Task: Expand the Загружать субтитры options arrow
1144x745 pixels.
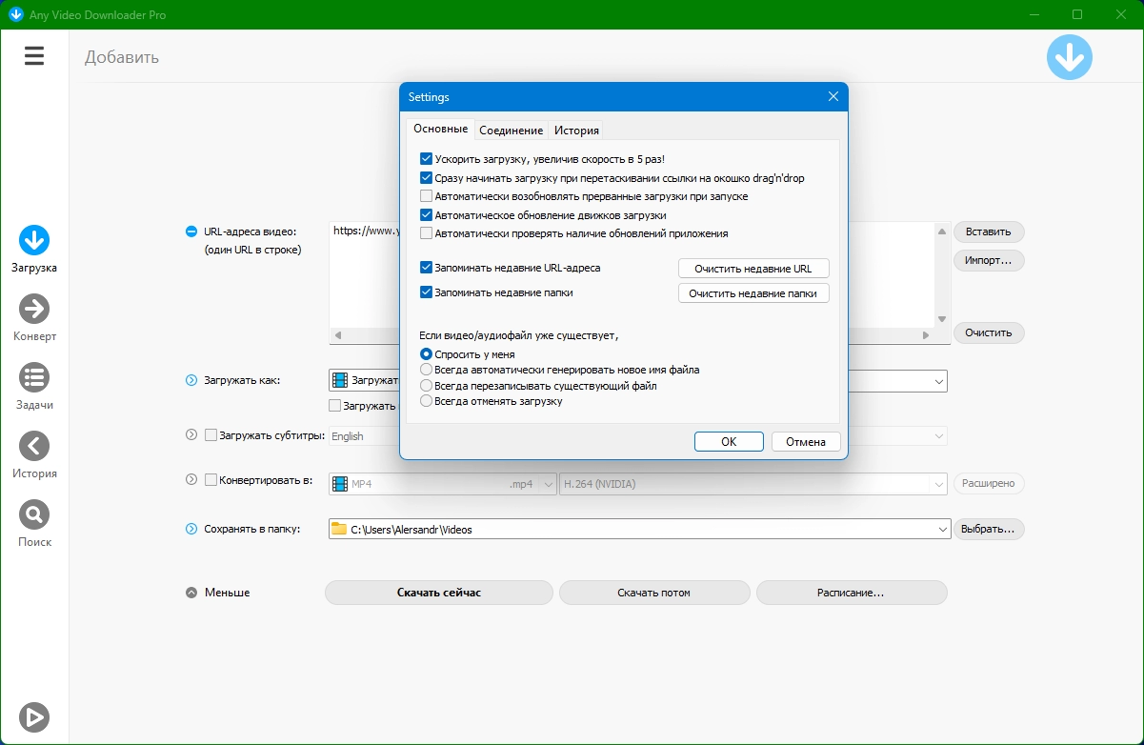Action: click(x=191, y=435)
